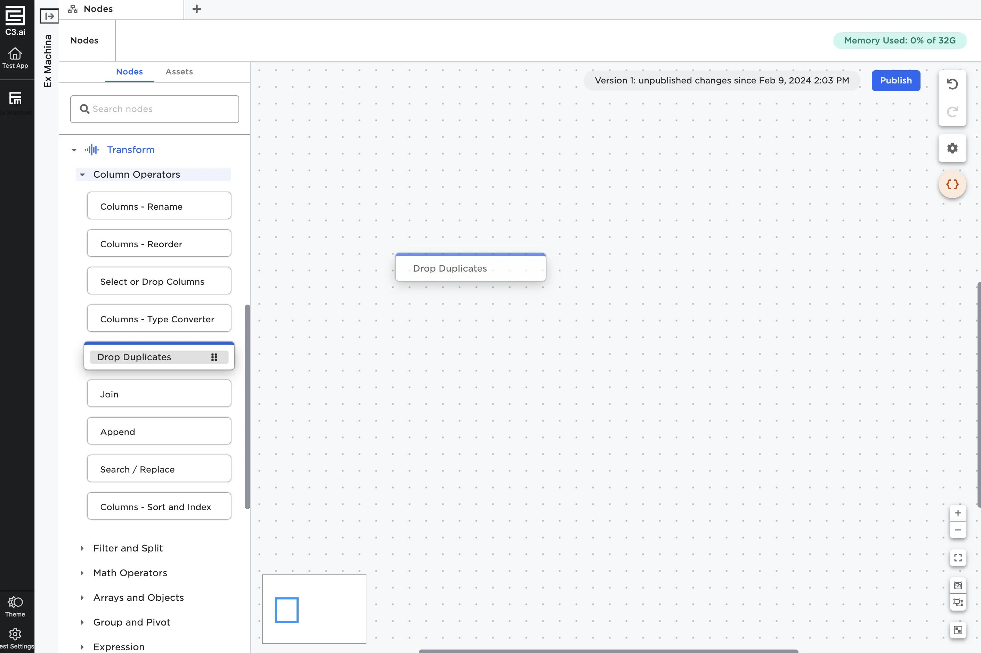This screenshot has width=981, height=653.
Task: Expand the Filter and Split group
Action: [x=82, y=548]
